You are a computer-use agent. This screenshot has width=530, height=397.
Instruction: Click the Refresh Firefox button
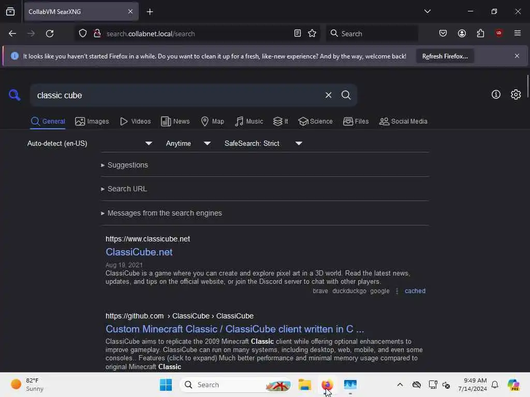click(445, 56)
